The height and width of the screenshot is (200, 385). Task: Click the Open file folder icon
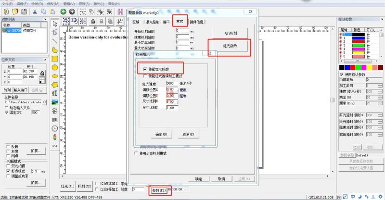pyautogui.click(x=15, y=12)
